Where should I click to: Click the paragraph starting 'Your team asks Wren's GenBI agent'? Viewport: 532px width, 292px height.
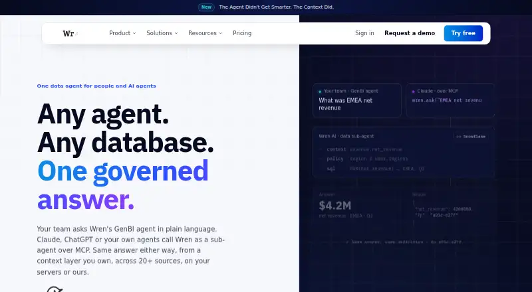(x=130, y=250)
